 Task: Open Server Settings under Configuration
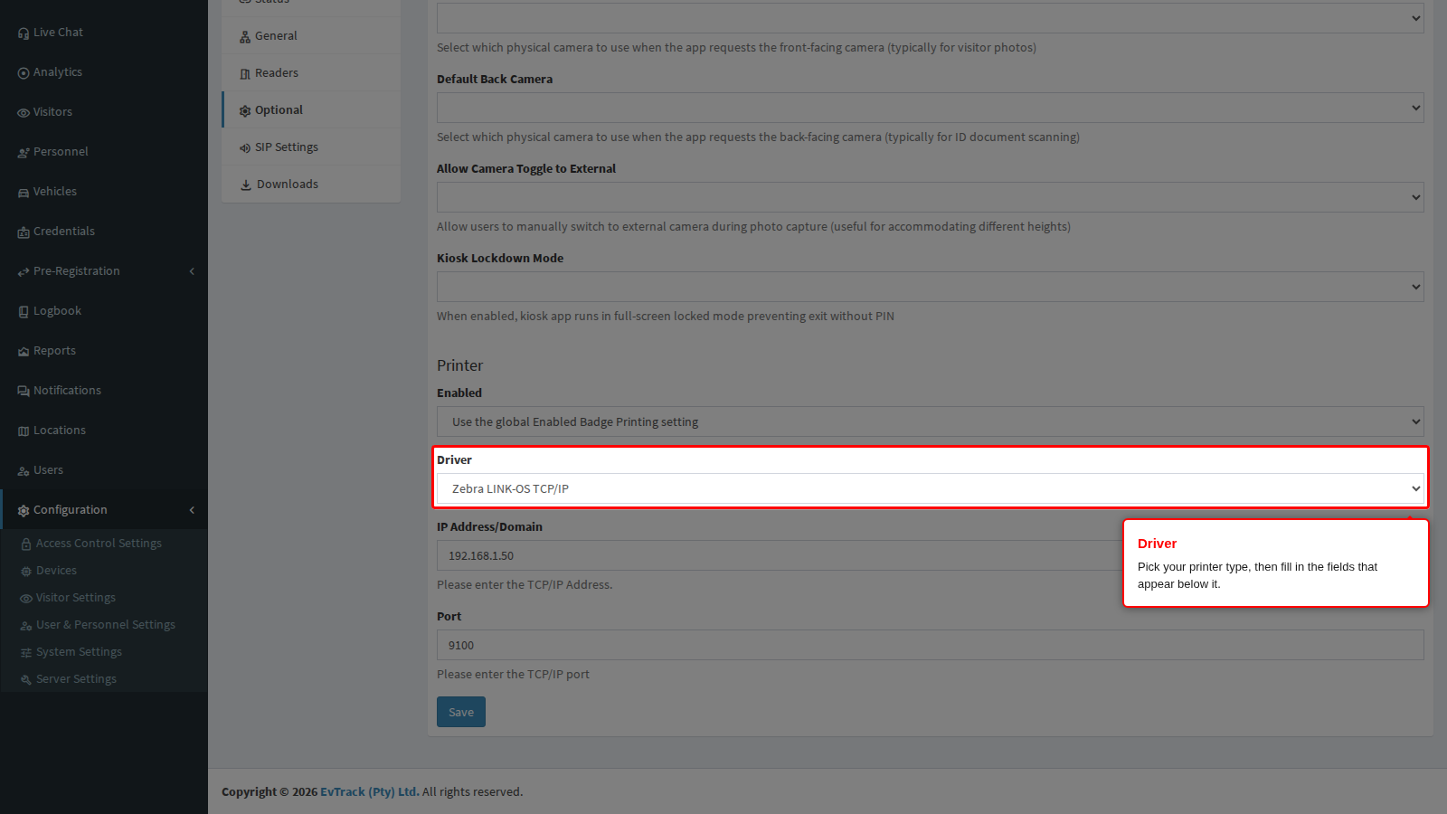[x=76, y=678]
